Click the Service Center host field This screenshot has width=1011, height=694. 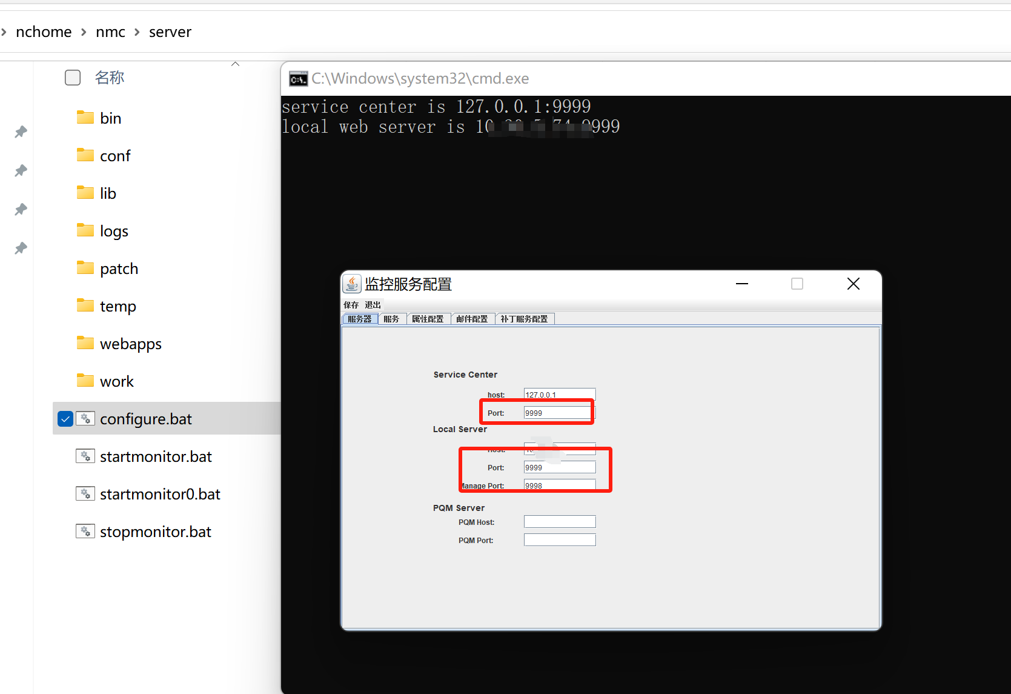[x=560, y=395]
